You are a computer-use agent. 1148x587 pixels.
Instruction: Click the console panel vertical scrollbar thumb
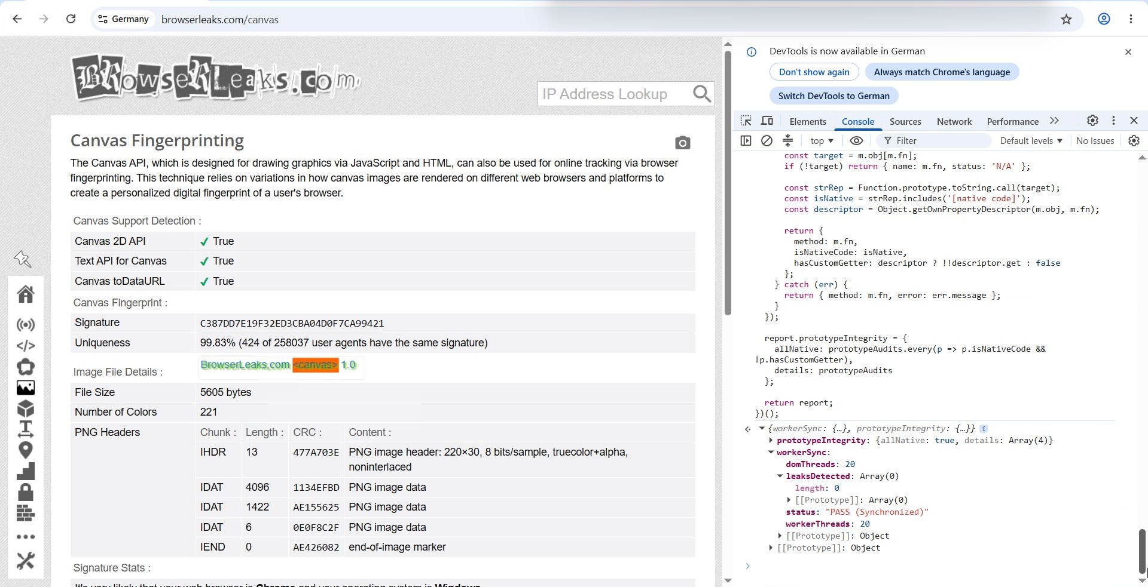(x=1142, y=551)
